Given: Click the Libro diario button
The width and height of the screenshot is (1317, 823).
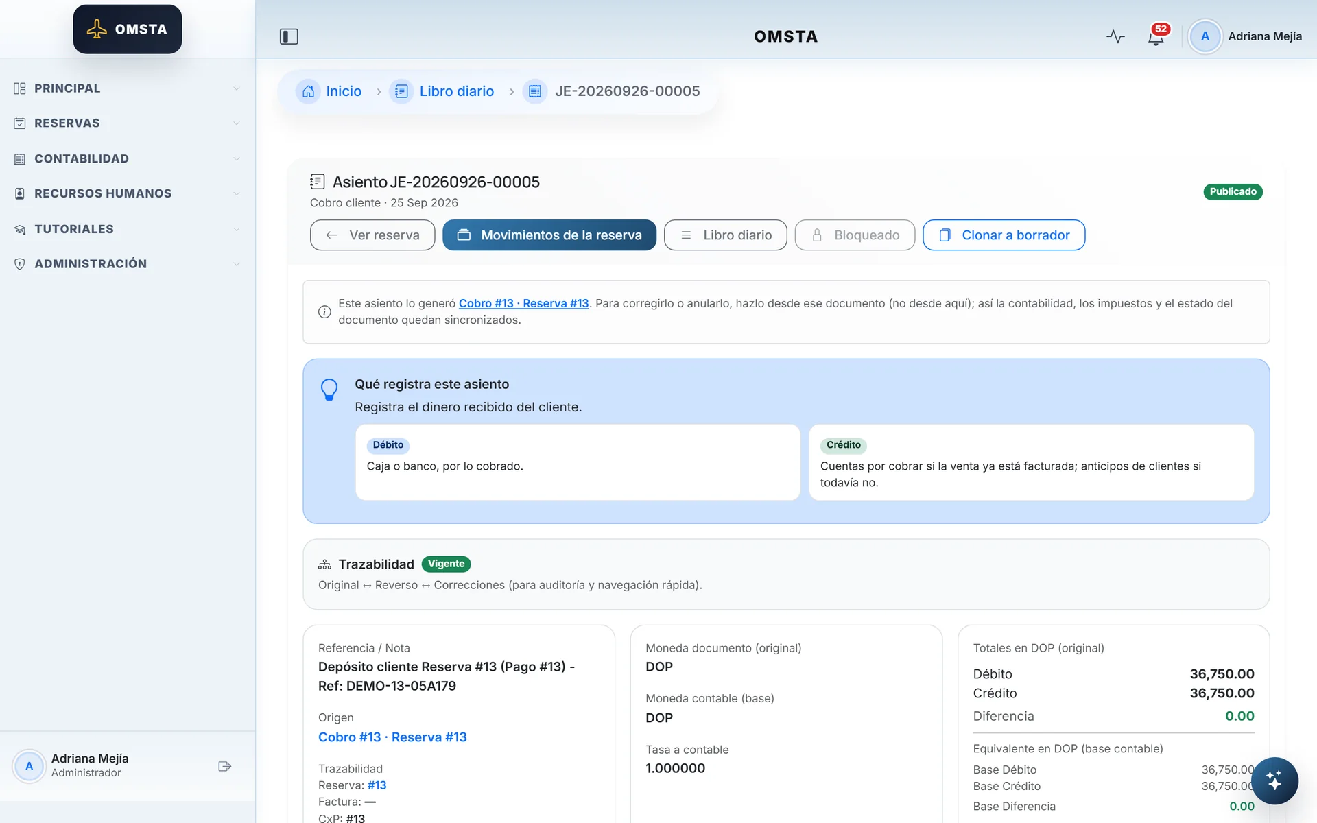Looking at the screenshot, I should 725,235.
